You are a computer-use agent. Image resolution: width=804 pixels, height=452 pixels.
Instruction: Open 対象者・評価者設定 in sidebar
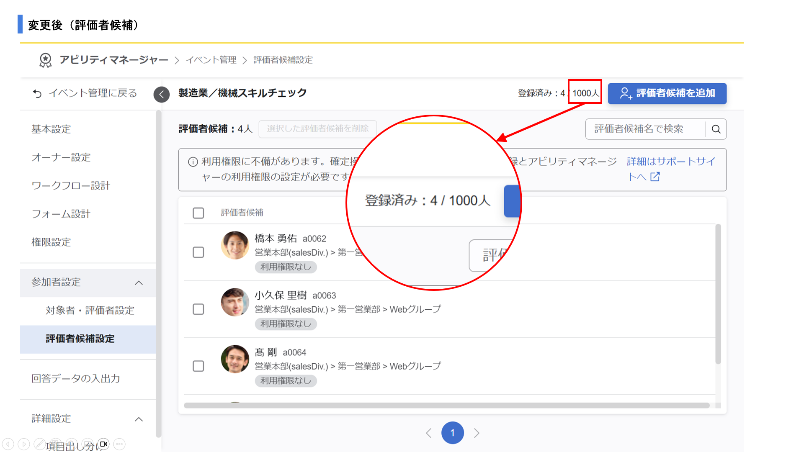(90, 310)
